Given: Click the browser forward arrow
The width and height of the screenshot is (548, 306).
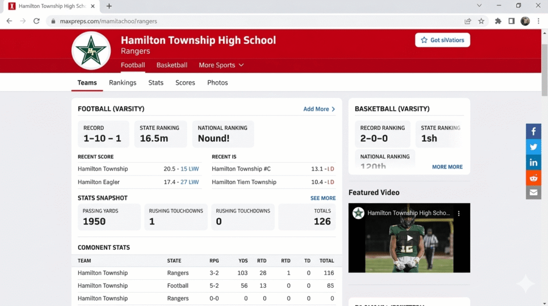Looking at the screenshot, I should point(22,21).
